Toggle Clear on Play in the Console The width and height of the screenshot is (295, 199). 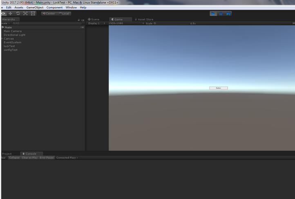tap(29, 158)
